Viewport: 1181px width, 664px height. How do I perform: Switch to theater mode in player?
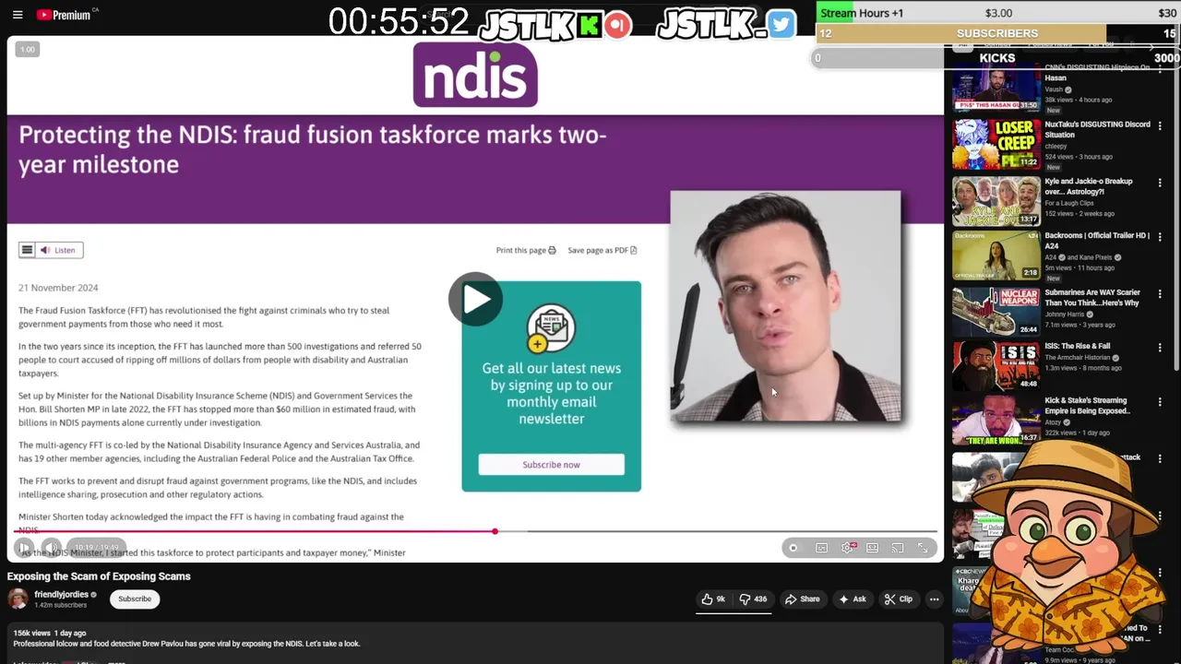coord(872,548)
